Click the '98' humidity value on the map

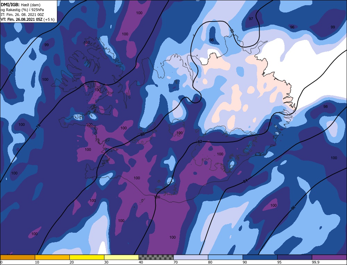point(325,106)
